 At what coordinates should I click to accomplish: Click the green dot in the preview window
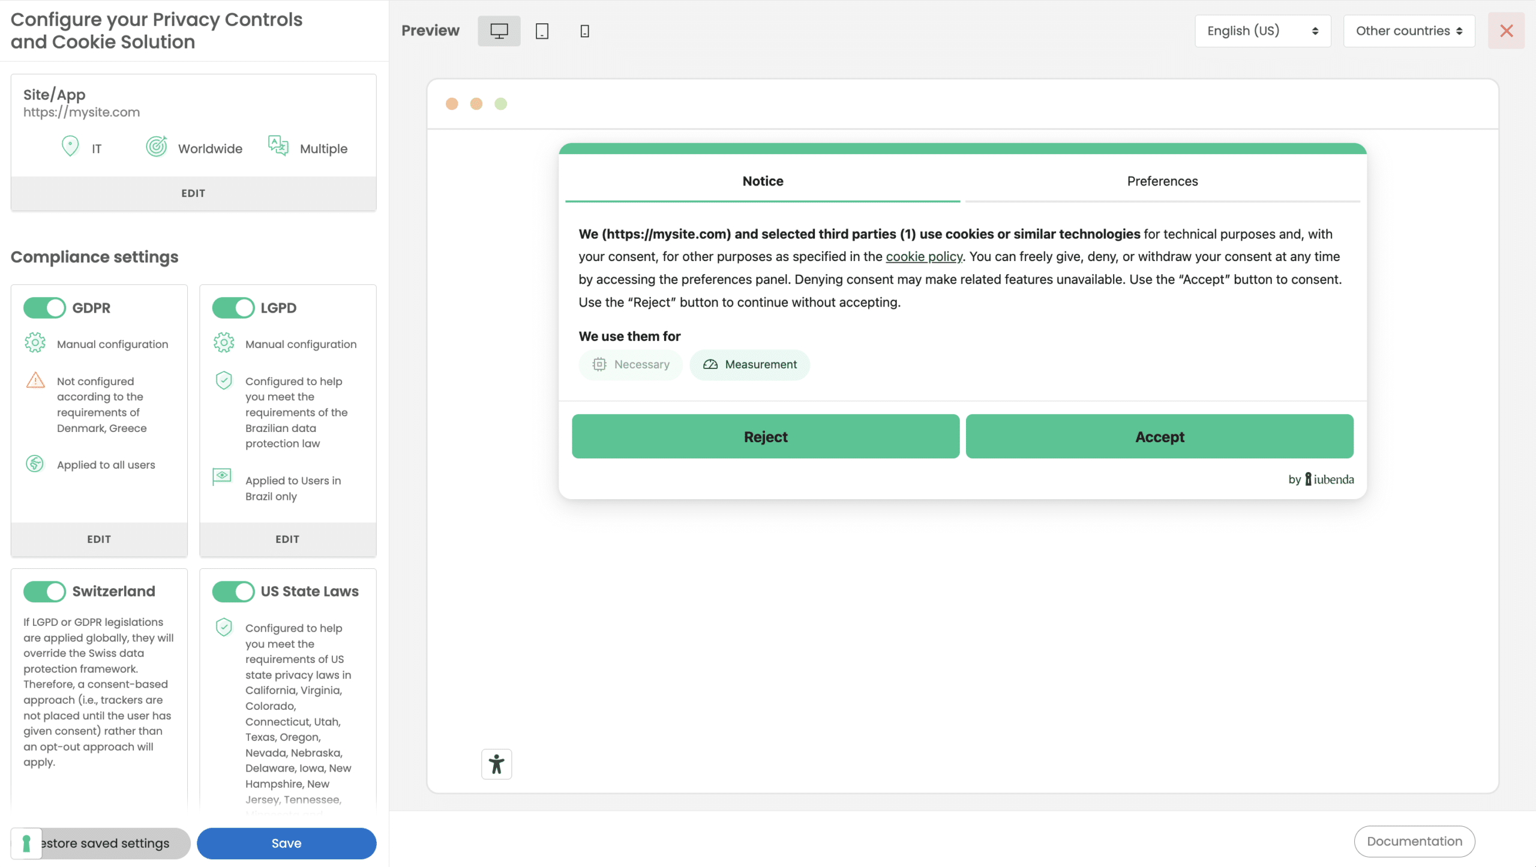(x=500, y=103)
